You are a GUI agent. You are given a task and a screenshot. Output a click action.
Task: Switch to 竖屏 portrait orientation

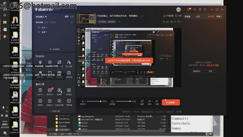click(x=72, y=16)
